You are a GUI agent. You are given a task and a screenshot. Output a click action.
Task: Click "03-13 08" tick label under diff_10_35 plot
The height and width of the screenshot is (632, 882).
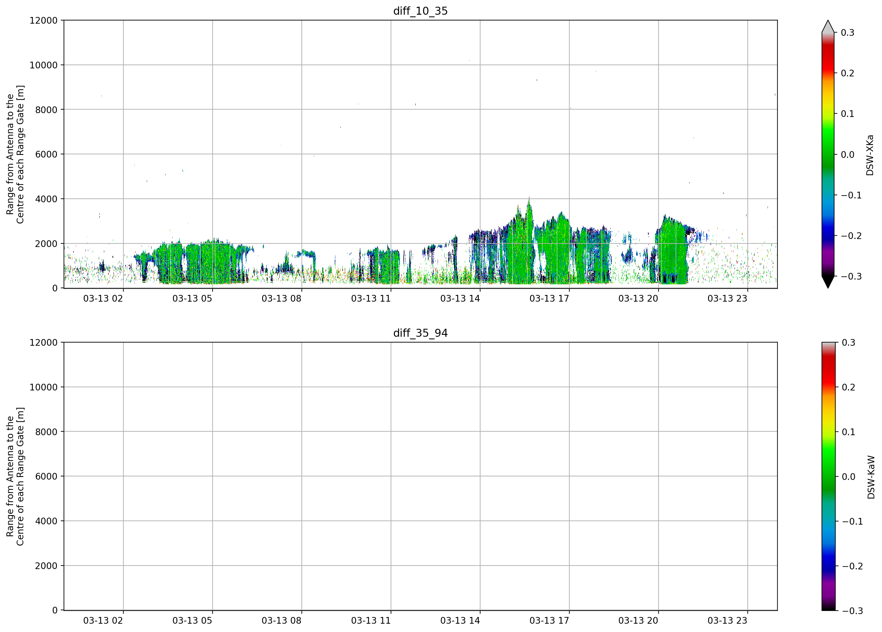point(282,298)
